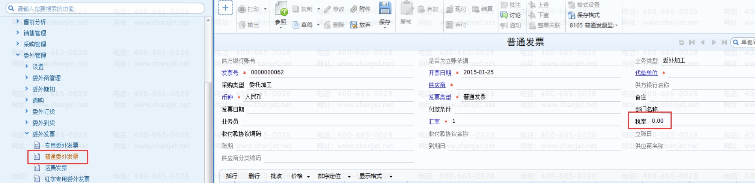
Task: Open the 草稿 draft dropdown arrow
Action: [318, 25]
